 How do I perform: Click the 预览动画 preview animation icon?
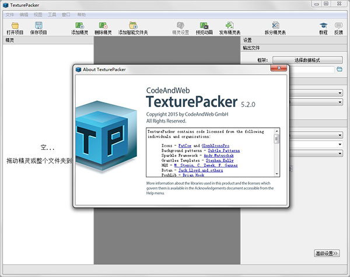click(x=204, y=26)
